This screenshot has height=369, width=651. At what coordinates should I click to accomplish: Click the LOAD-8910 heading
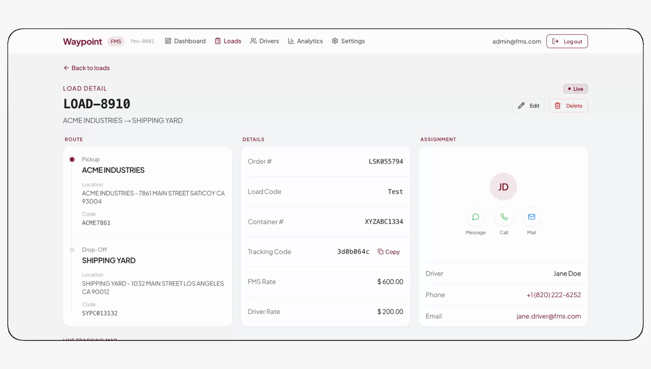coord(97,104)
